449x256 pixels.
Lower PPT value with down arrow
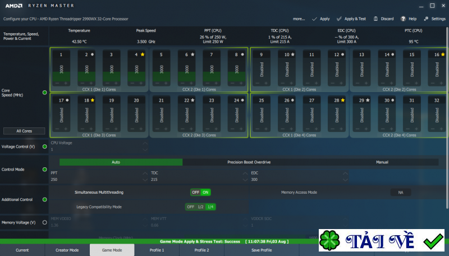click(x=145, y=180)
